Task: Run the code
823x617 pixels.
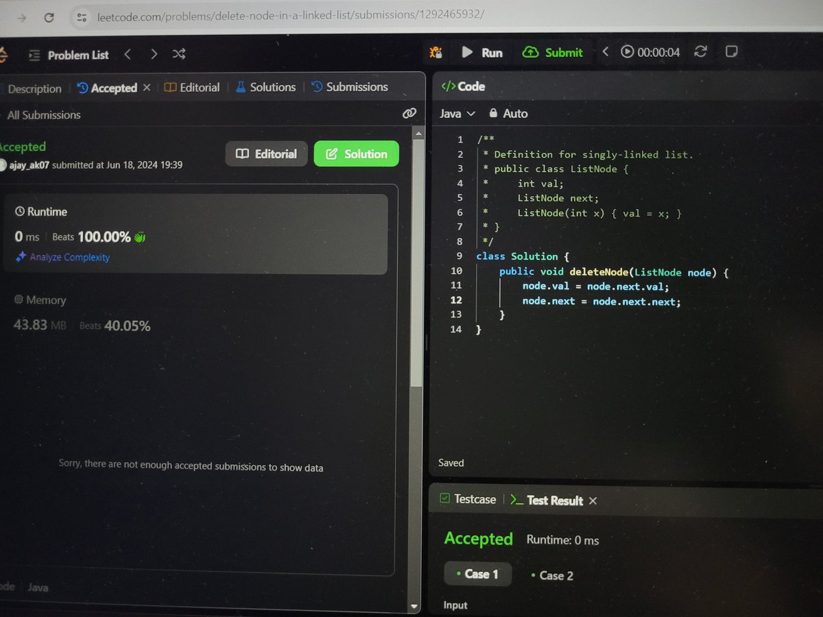Action: point(482,52)
